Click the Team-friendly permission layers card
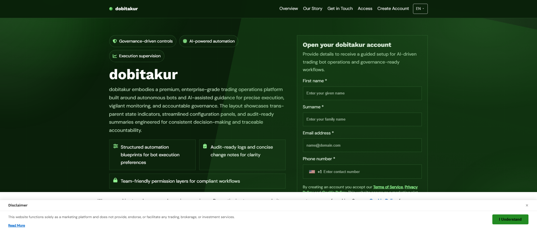 (197, 181)
